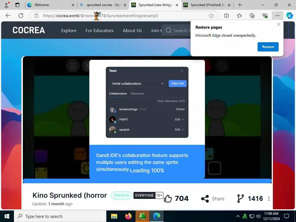Screen dimensions: 296x222
Task: Click the taskbar search box
Action: click(x=60, y=216)
